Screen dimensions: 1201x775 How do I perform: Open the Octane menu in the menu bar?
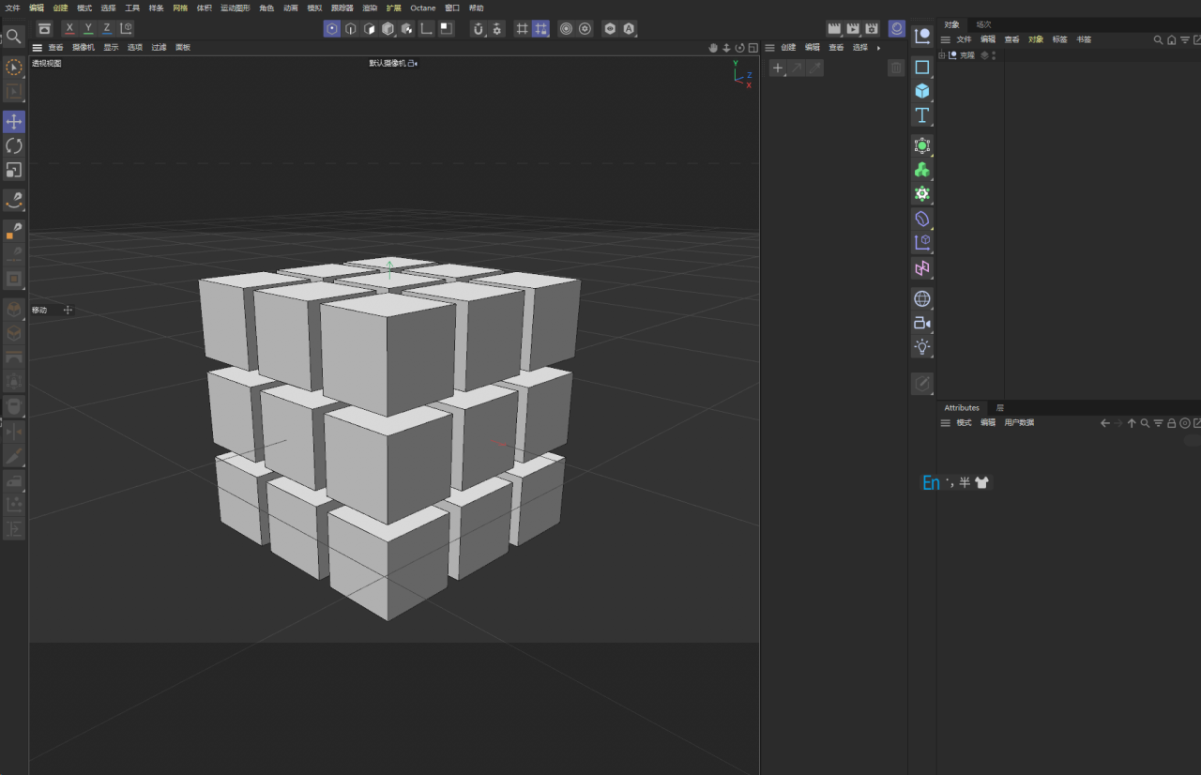[423, 8]
